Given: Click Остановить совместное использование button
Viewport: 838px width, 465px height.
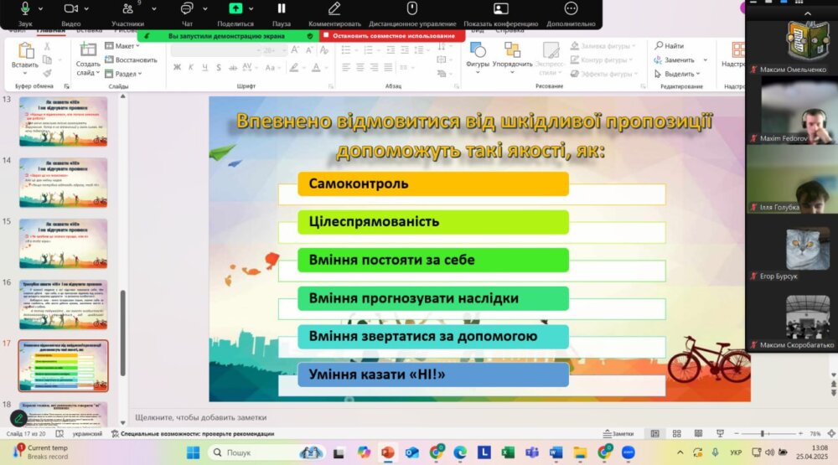Looking at the screenshot, I should tap(393, 36).
